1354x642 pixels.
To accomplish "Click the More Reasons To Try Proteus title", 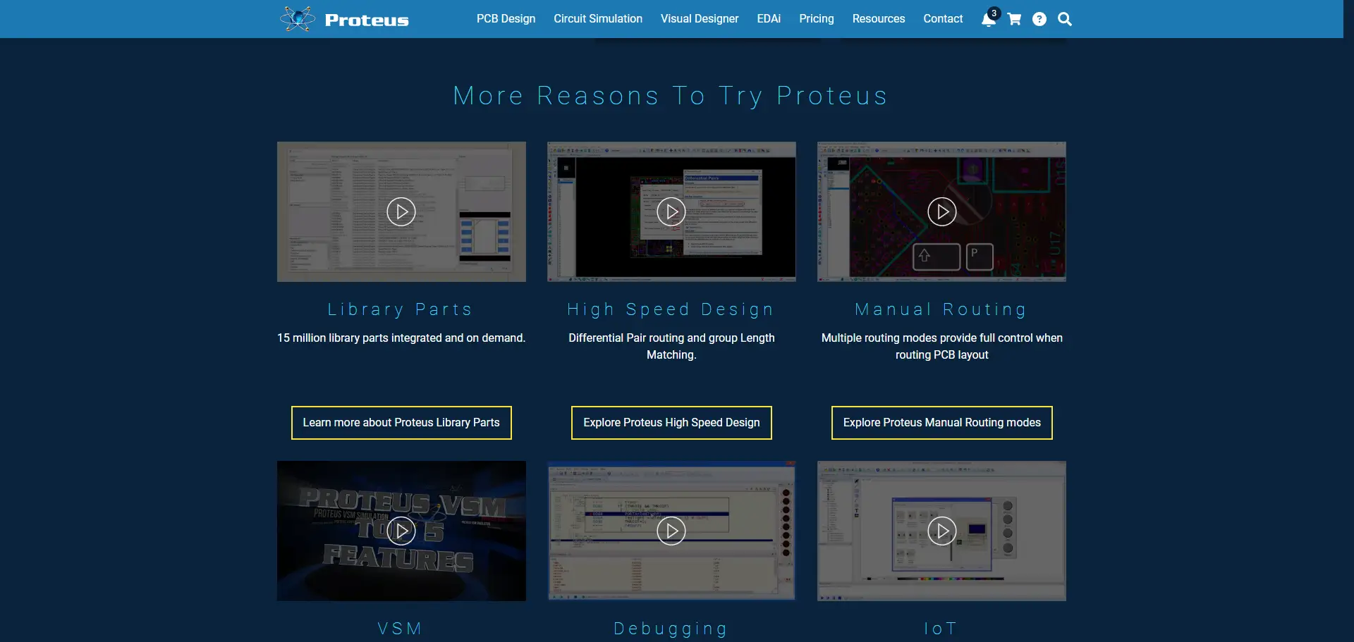I will 671,96.
